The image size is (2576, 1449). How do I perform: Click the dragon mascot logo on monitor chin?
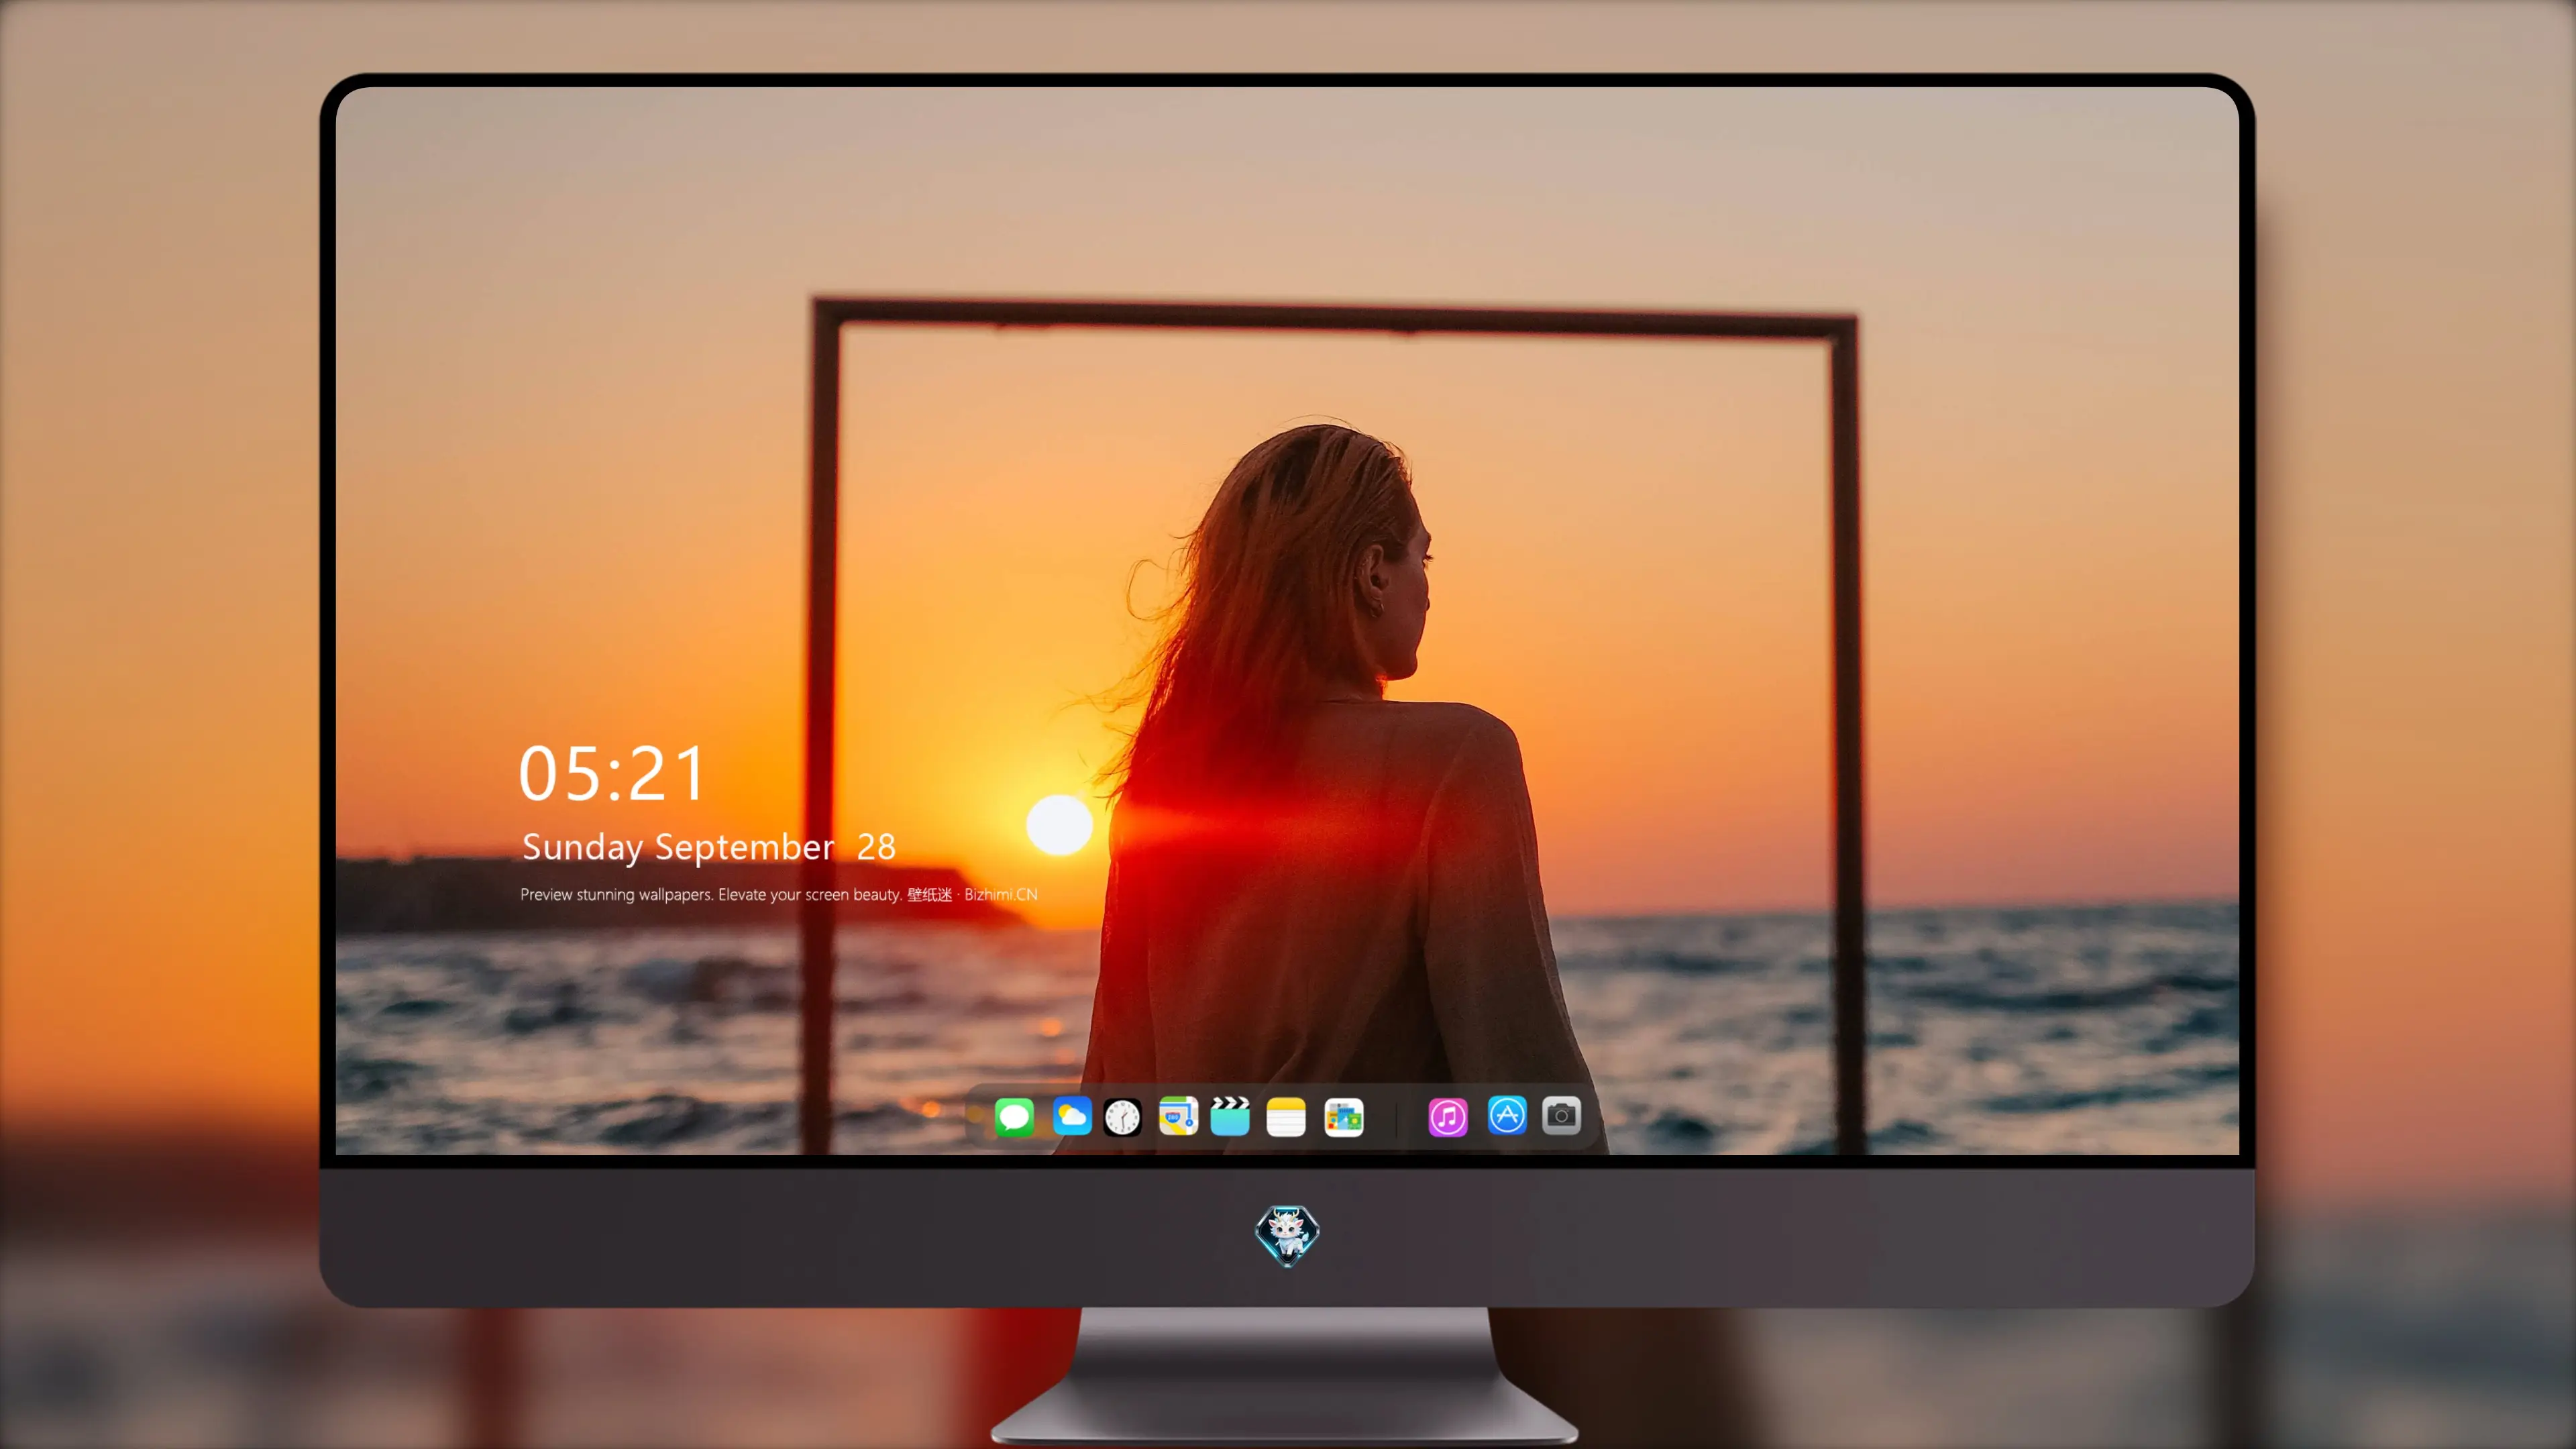point(1287,1236)
